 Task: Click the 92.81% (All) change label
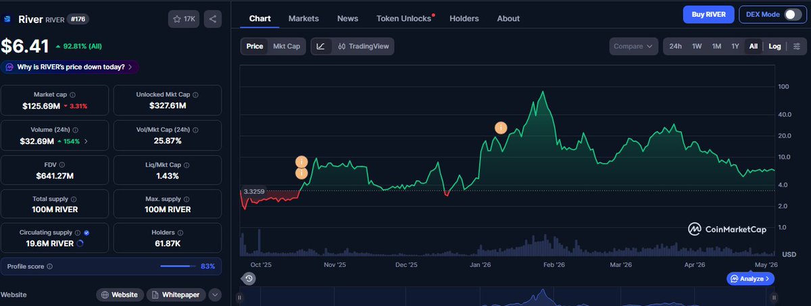pyautogui.click(x=82, y=47)
